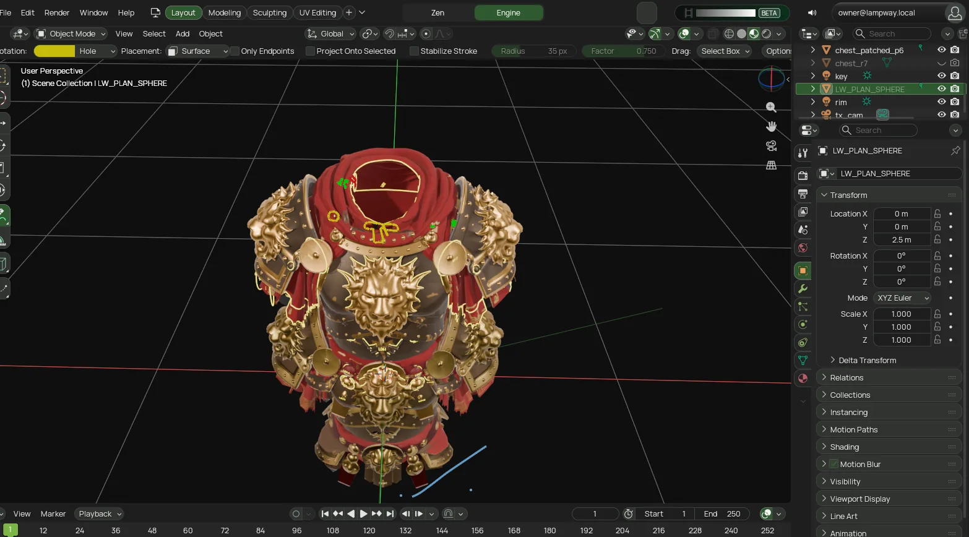Open the Material properties tab
Viewport: 969px width, 537px height.
803,379
